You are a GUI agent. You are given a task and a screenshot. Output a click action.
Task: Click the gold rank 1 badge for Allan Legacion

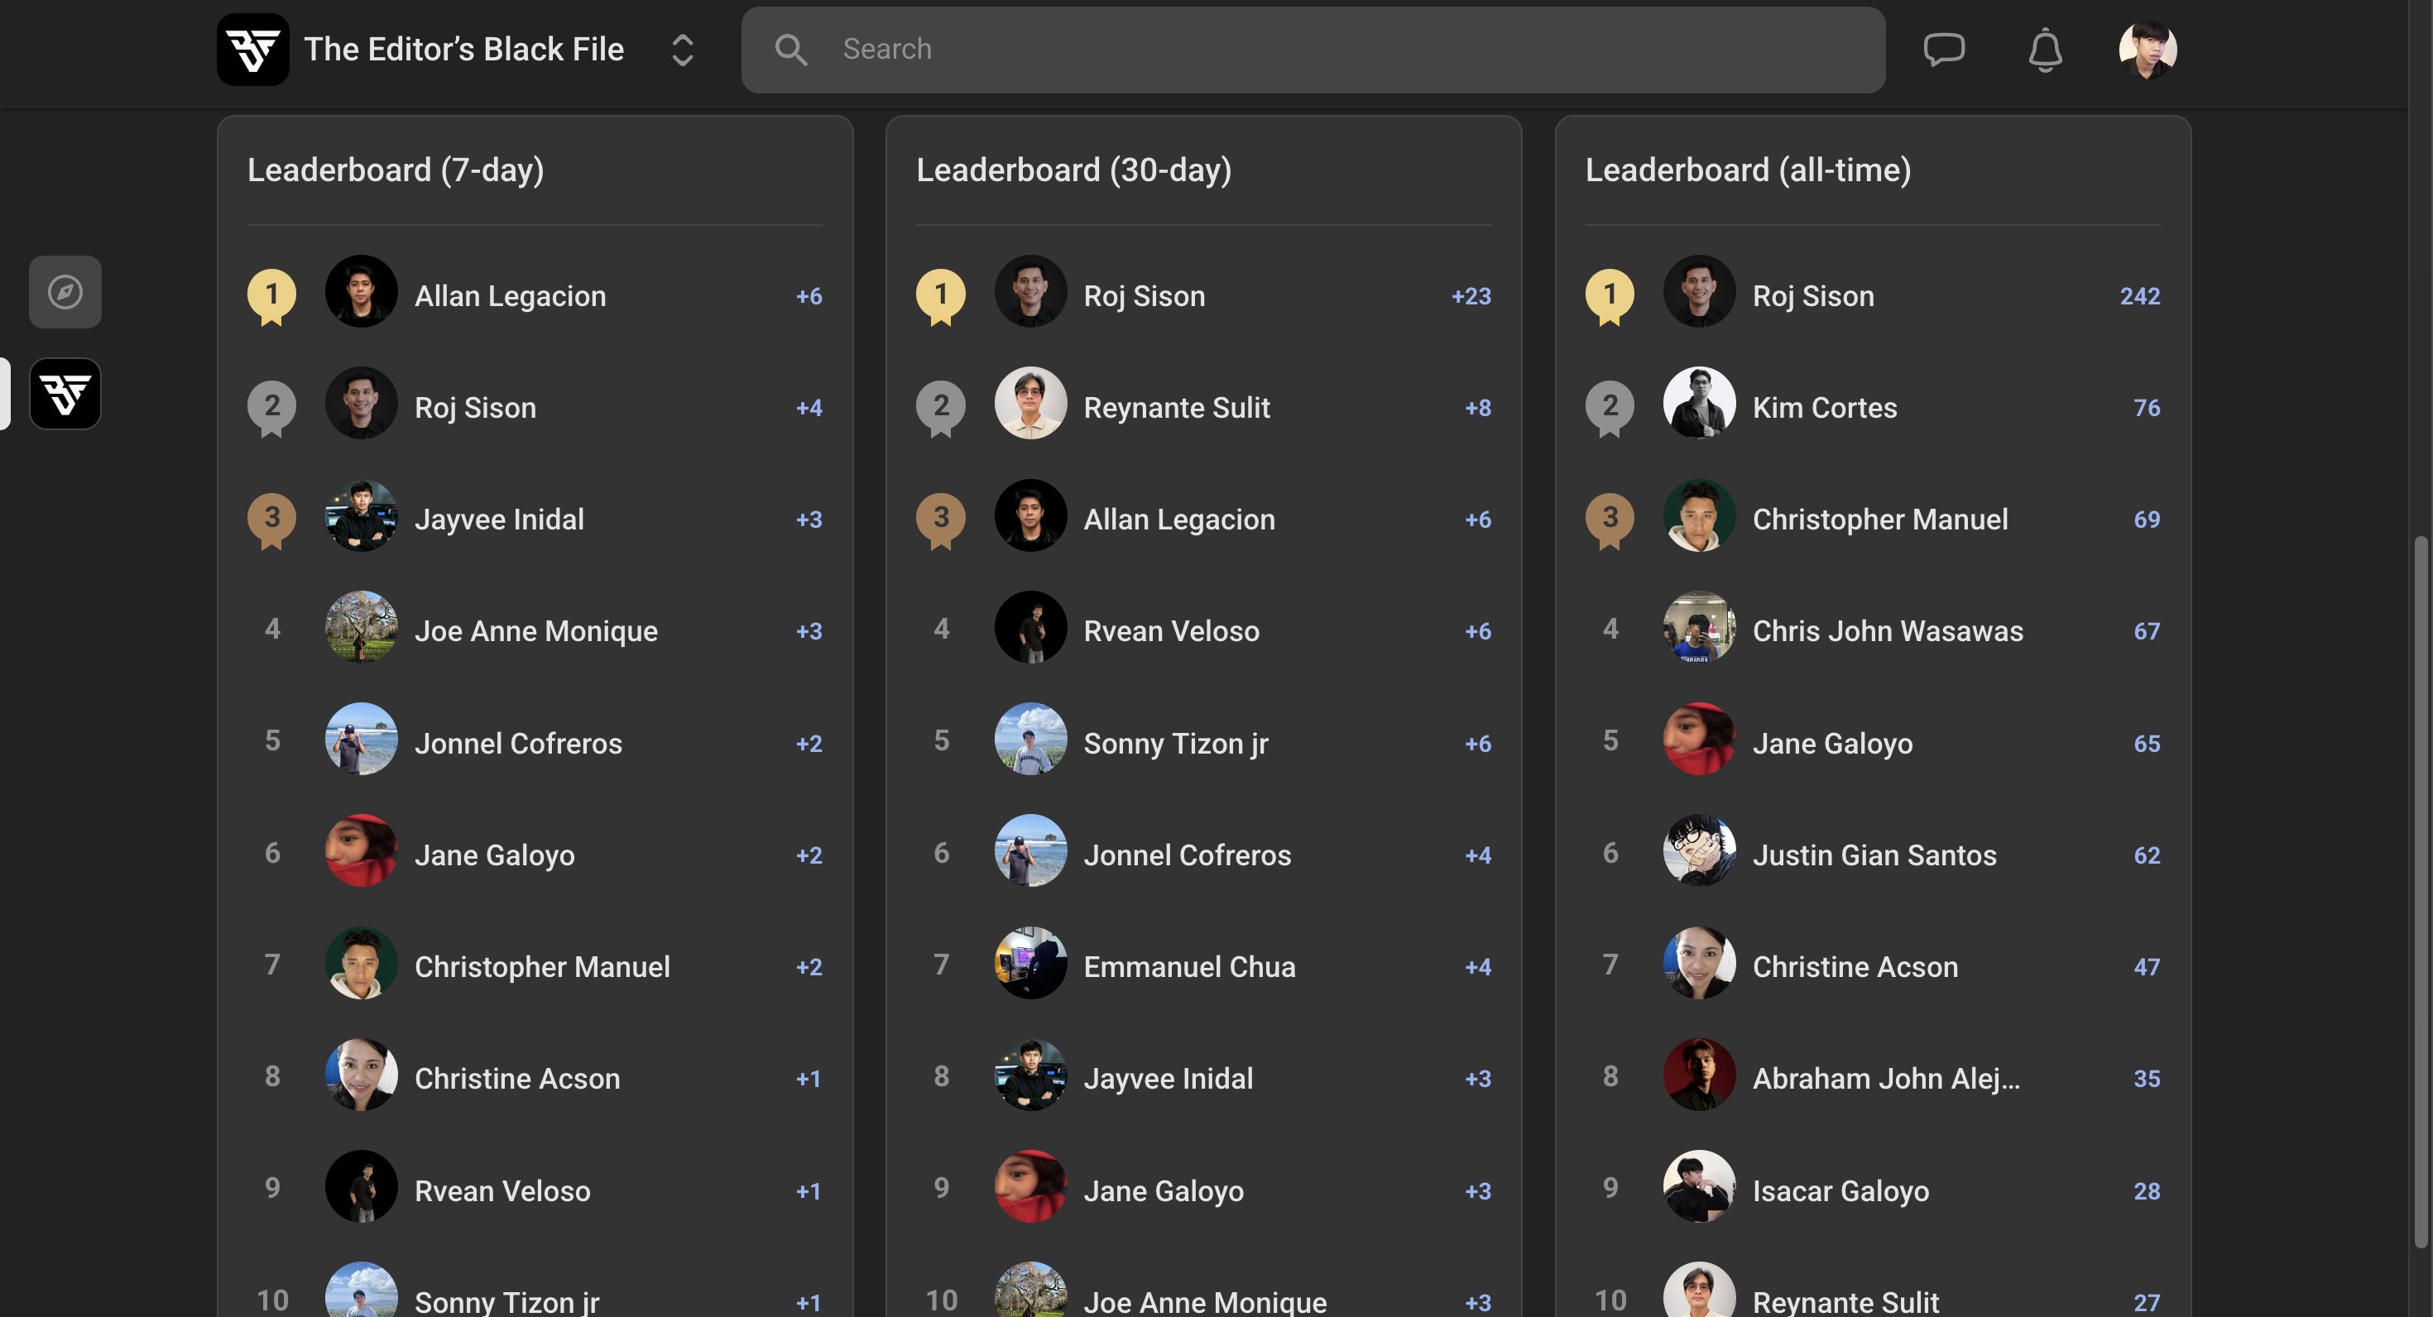coord(272,296)
